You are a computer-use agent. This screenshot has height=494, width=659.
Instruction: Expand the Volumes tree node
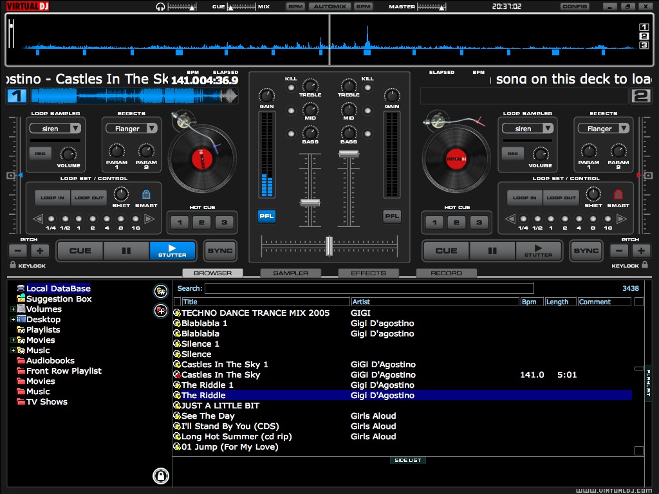pos(12,309)
